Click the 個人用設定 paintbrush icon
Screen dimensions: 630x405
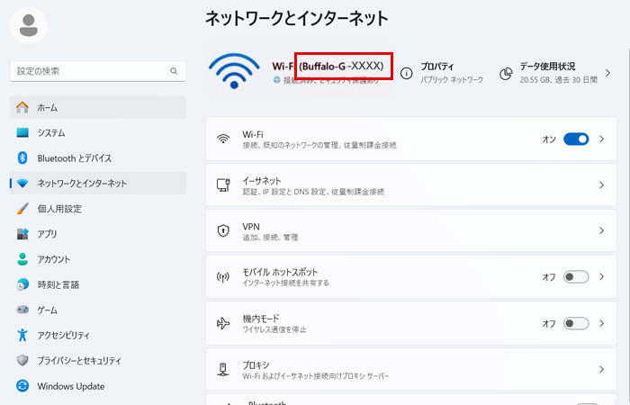point(22,209)
